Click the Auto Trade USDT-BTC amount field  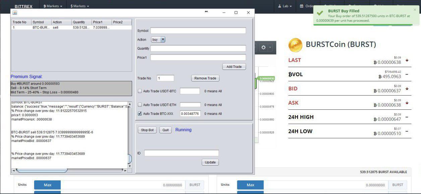pyautogui.click(x=190, y=91)
